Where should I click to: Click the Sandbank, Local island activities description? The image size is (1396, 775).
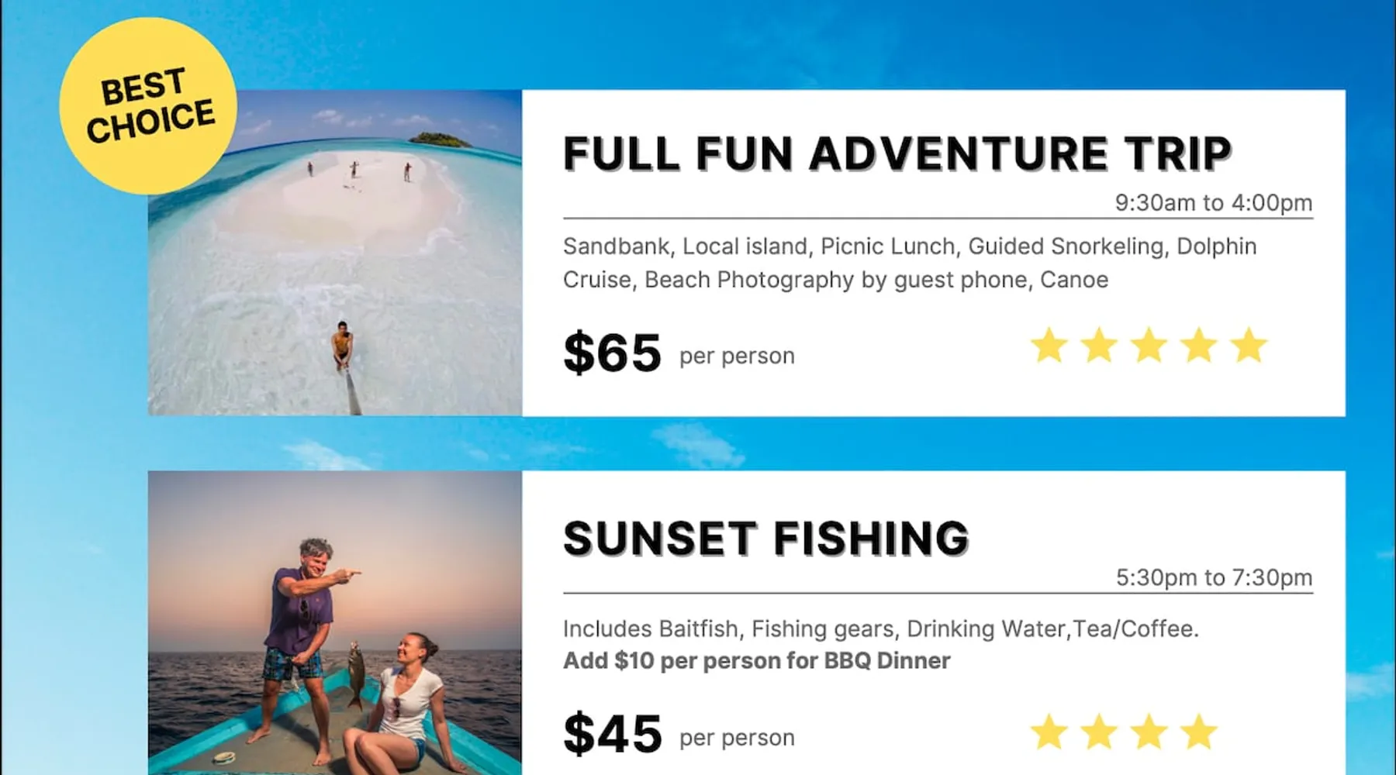point(909,263)
